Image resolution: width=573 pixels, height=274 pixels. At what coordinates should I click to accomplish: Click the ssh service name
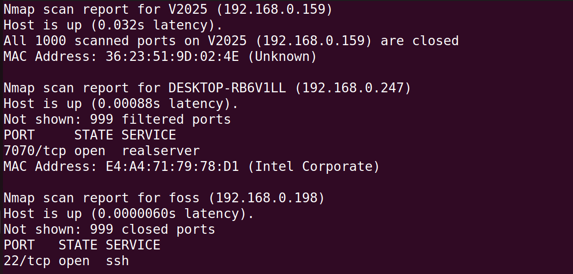point(117,261)
